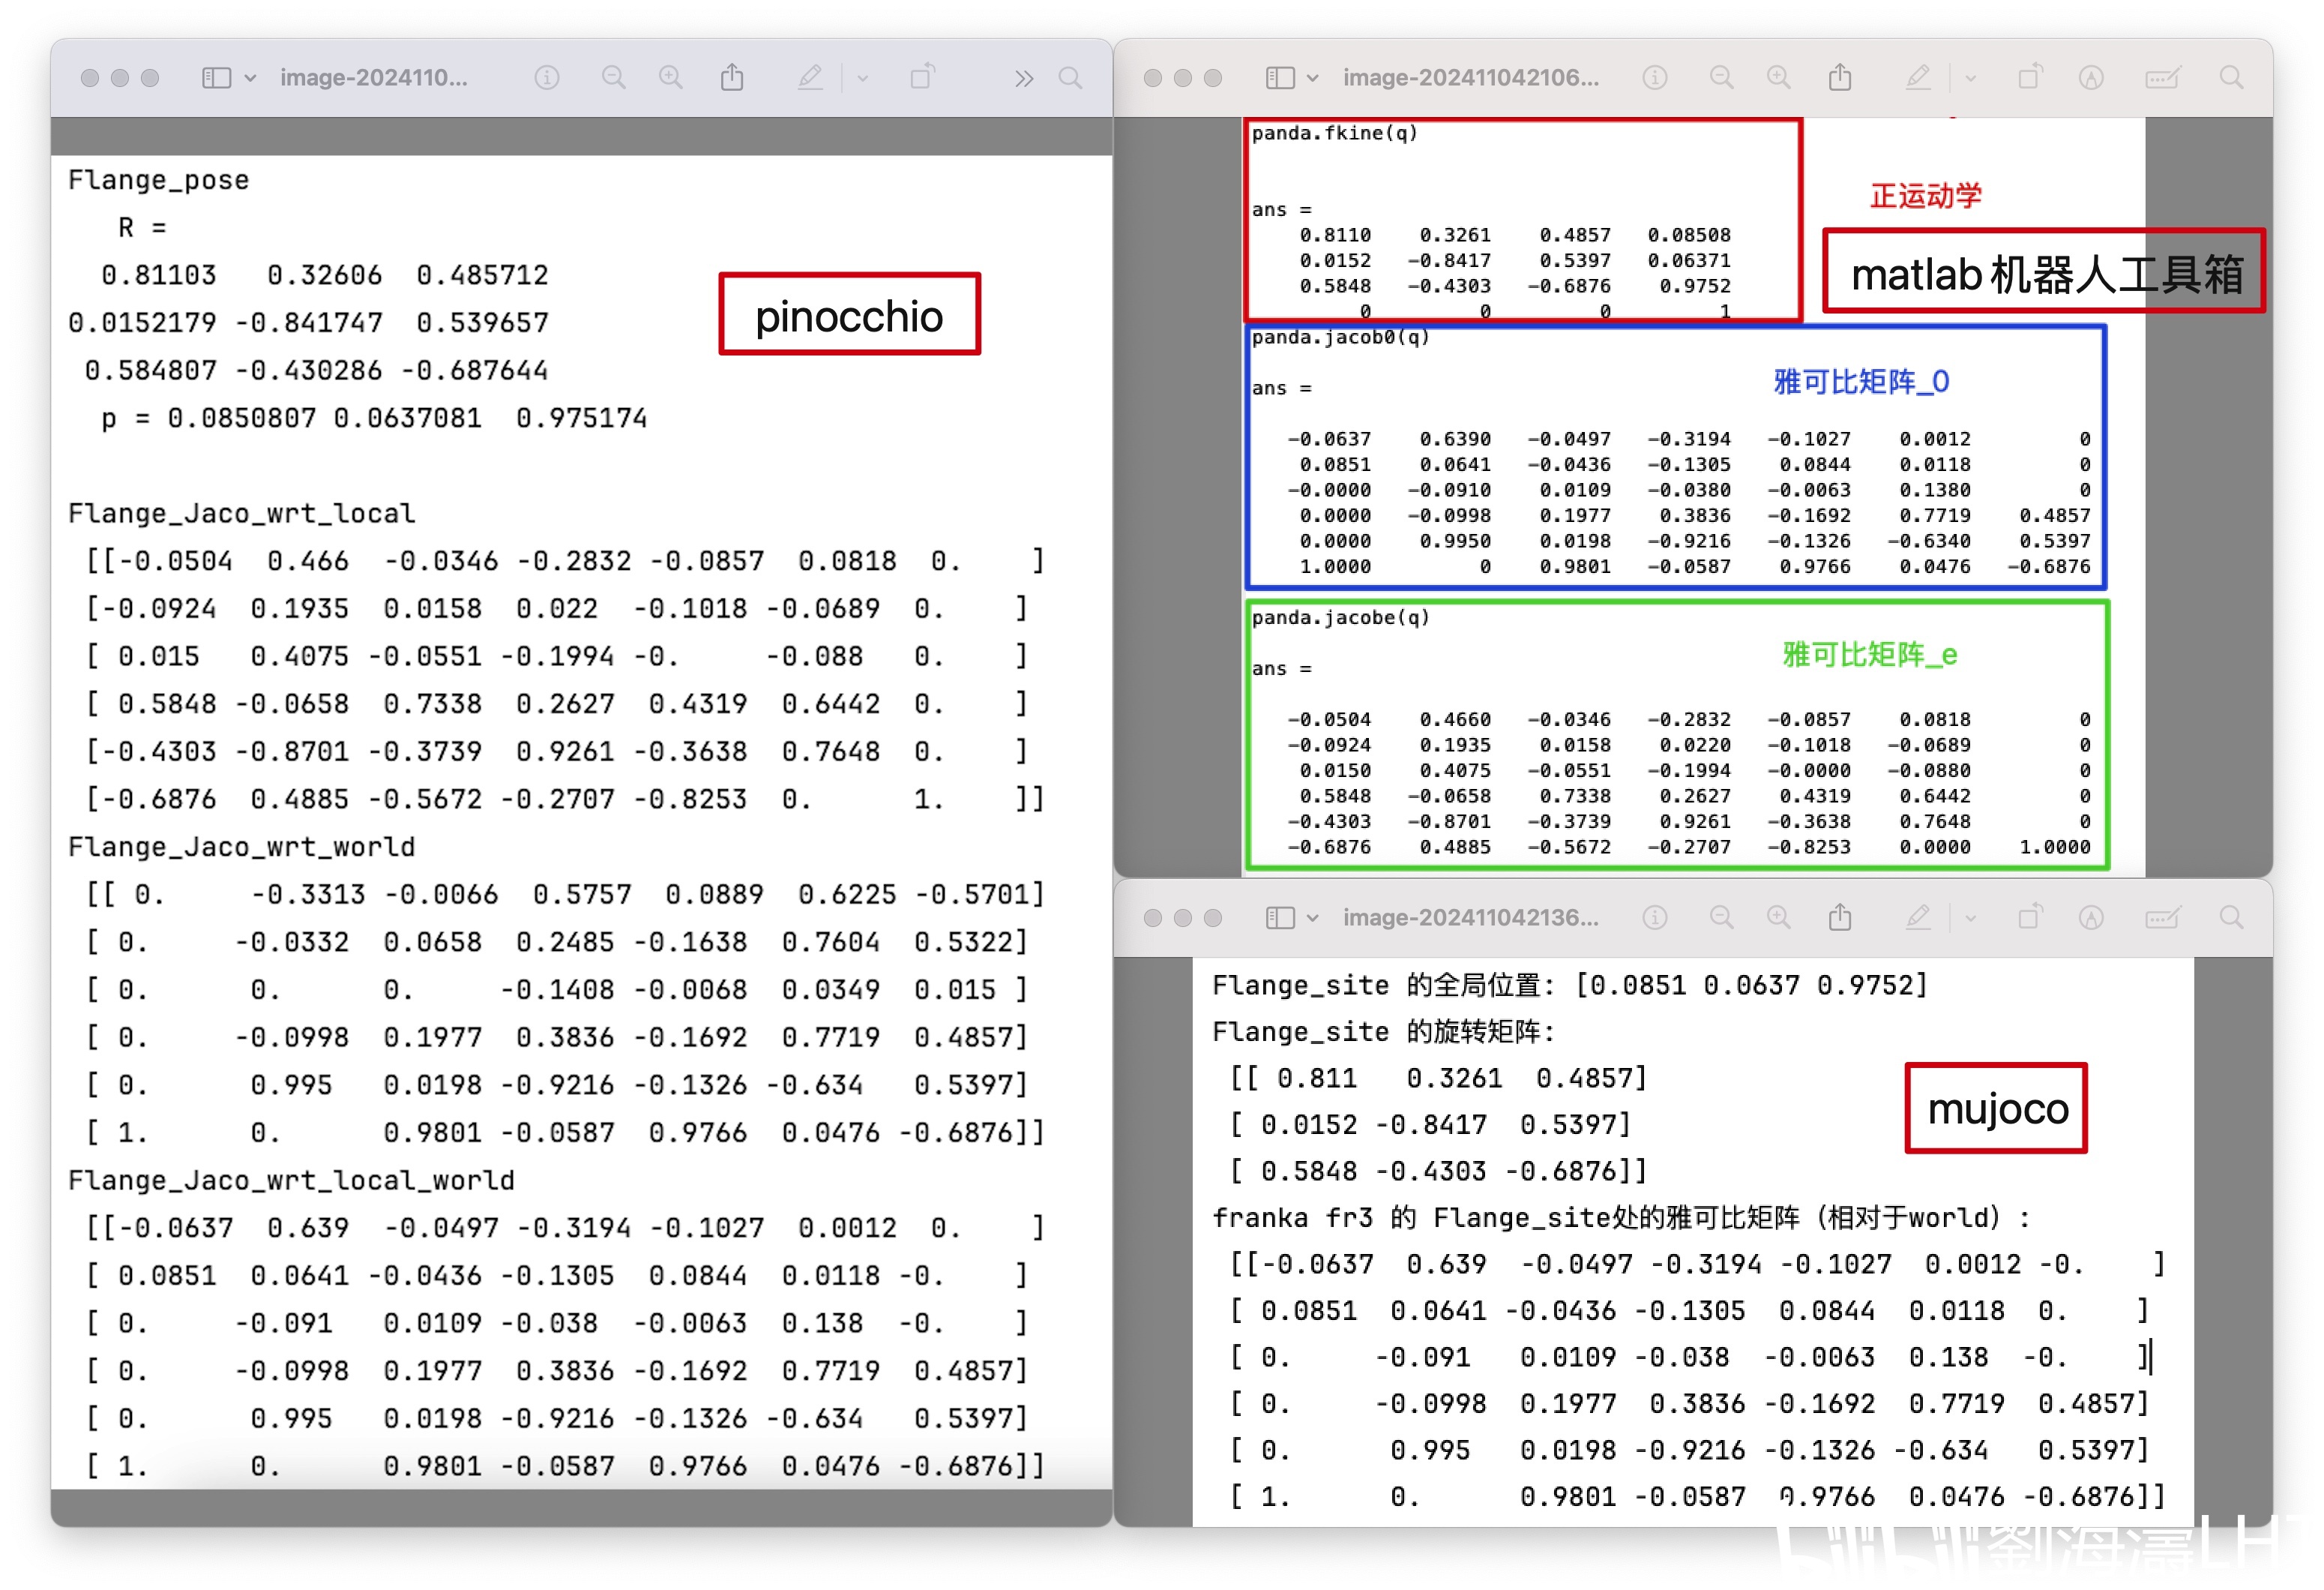Click the image-202411042136 window title
This screenshot has width=2324, height=1590.
1470,917
